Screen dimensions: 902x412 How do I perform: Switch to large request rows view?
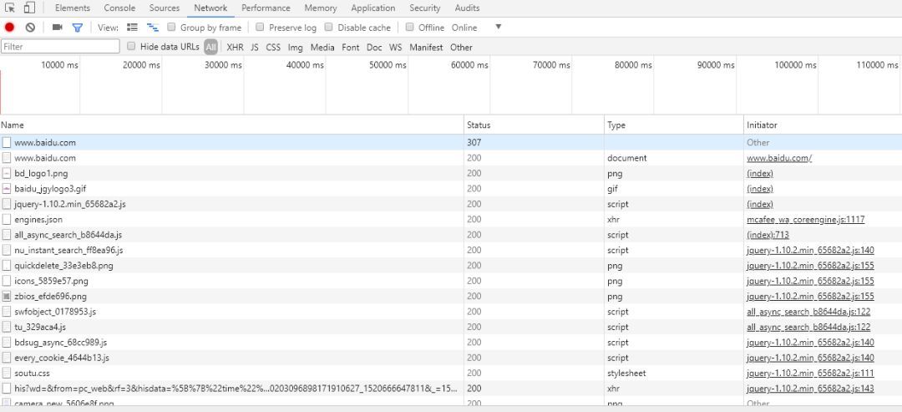coord(132,27)
